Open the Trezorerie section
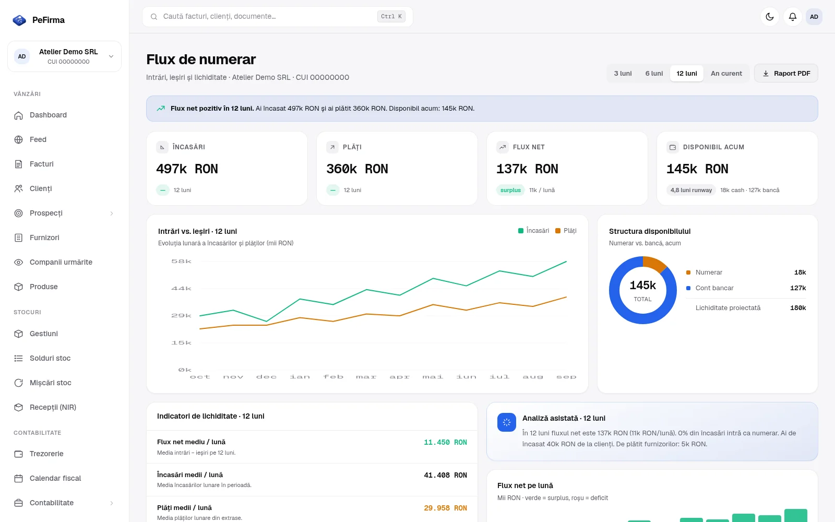Viewport: 835px width, 522px height. click(64, 454)
